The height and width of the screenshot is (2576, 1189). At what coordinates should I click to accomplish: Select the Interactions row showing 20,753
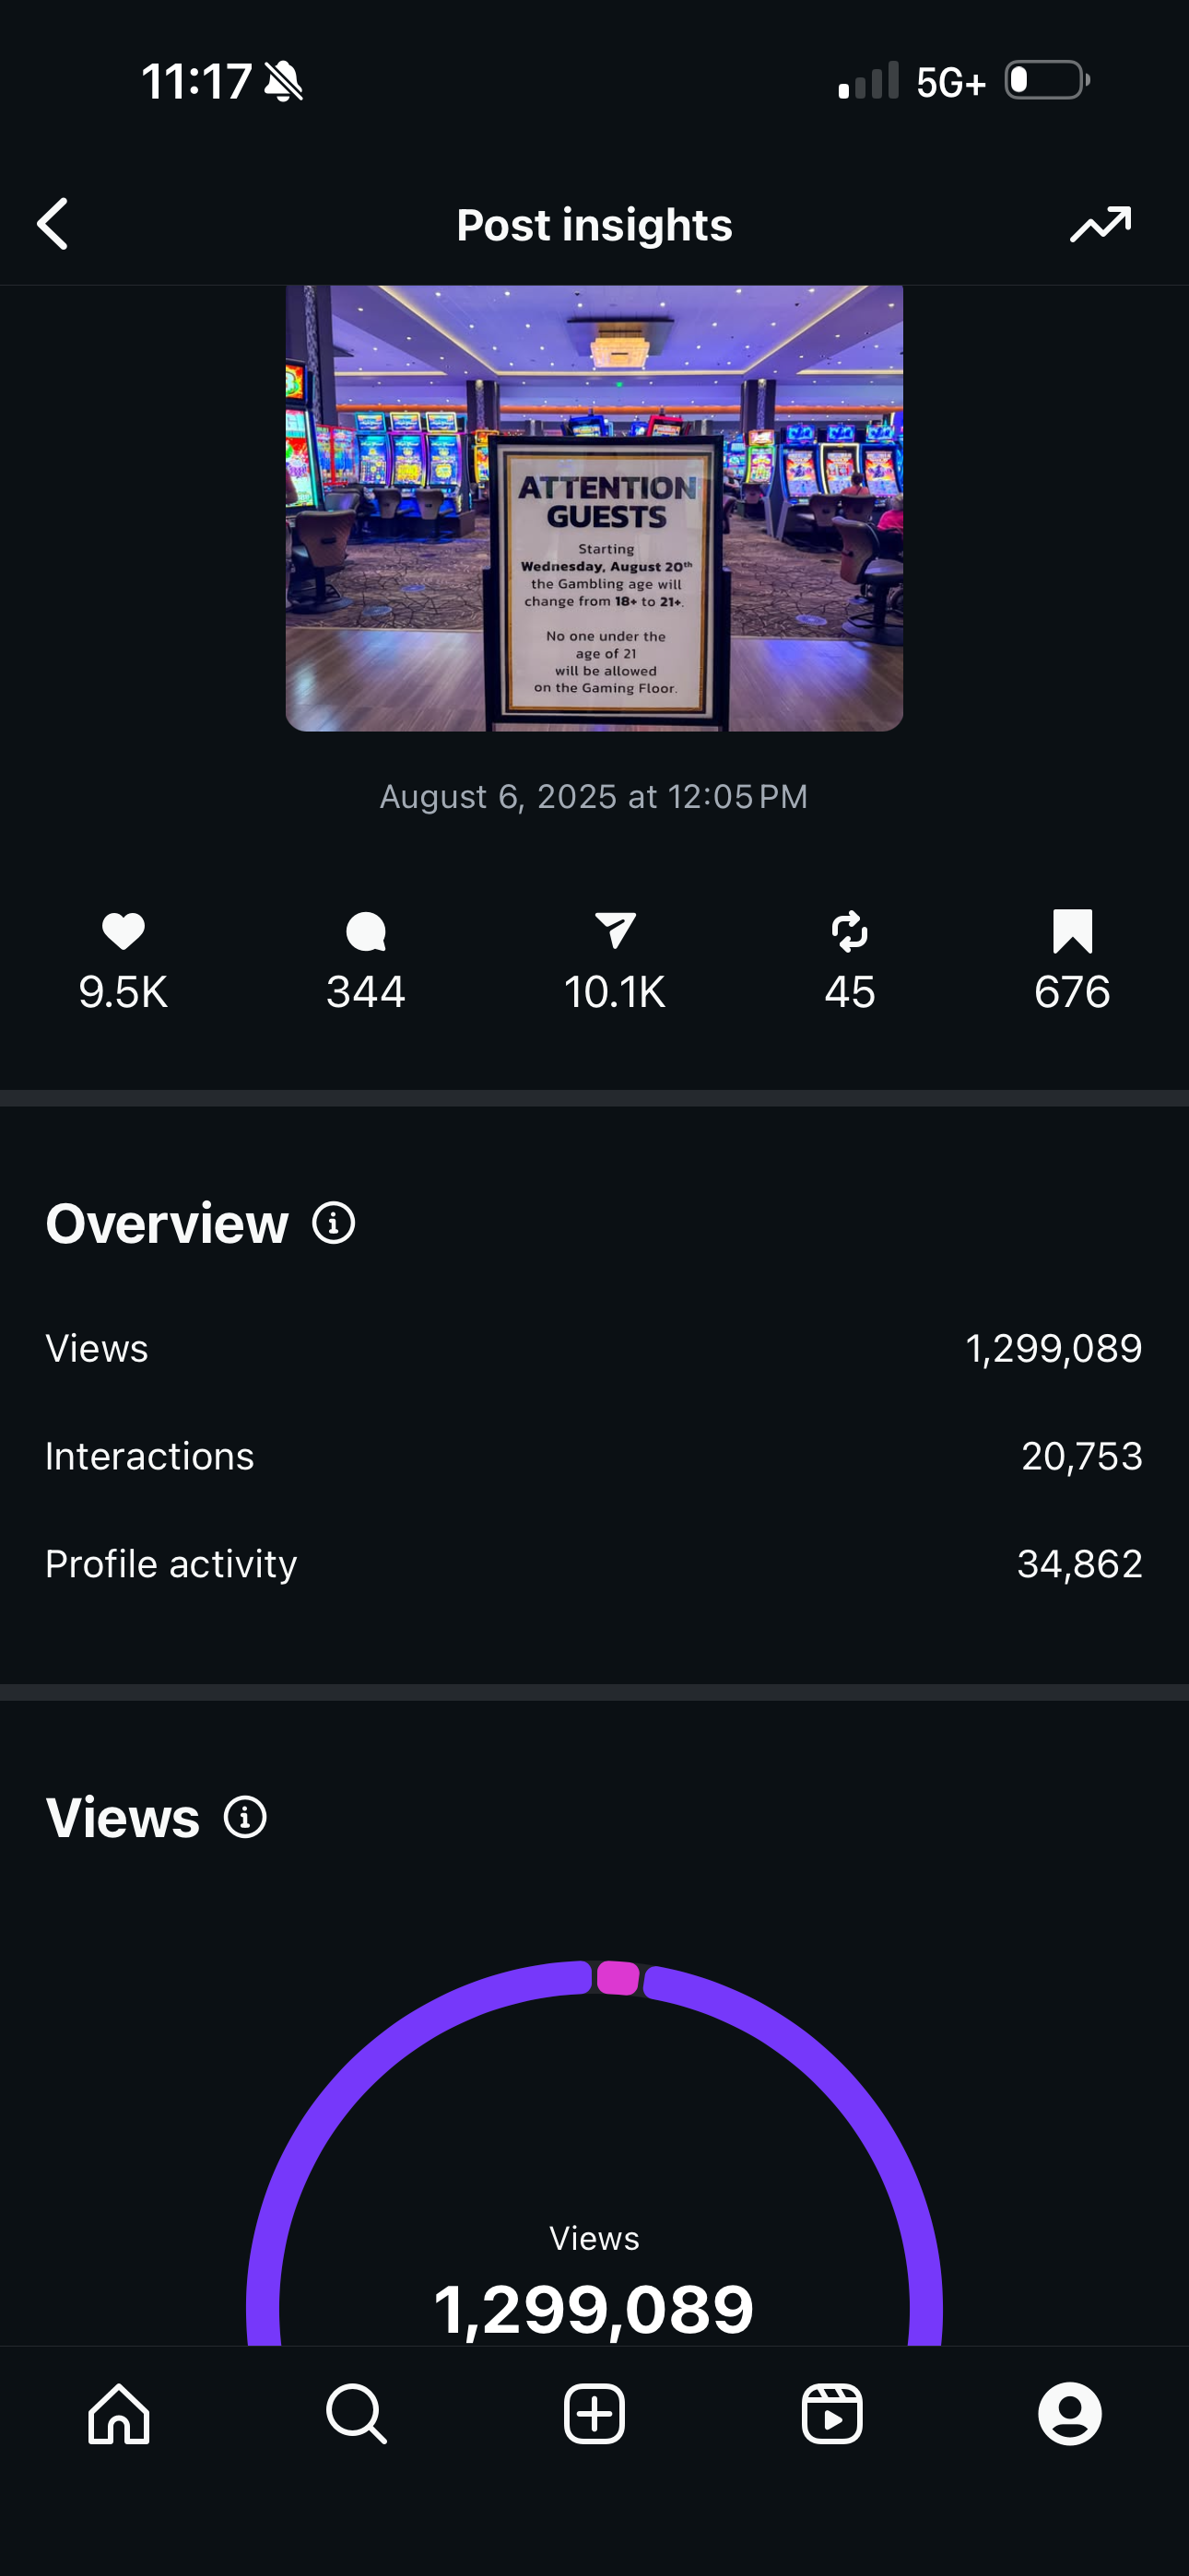(x=594, y=1456)
